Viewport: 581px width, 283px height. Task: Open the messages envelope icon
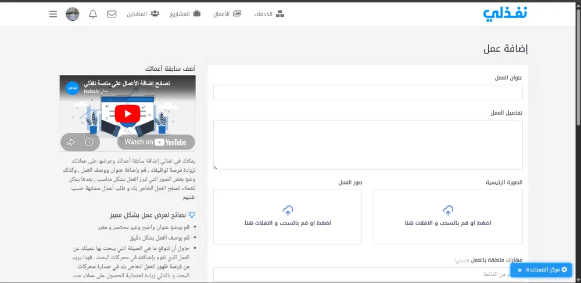pyautogui.click(x=112, y=14)
